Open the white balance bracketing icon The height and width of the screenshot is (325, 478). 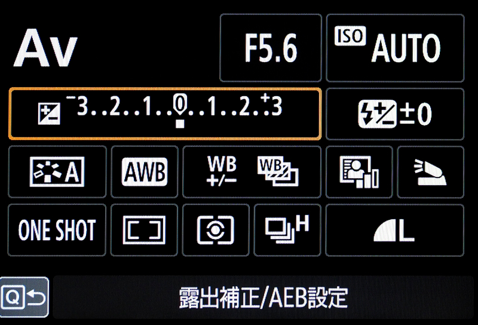(278, 171)
